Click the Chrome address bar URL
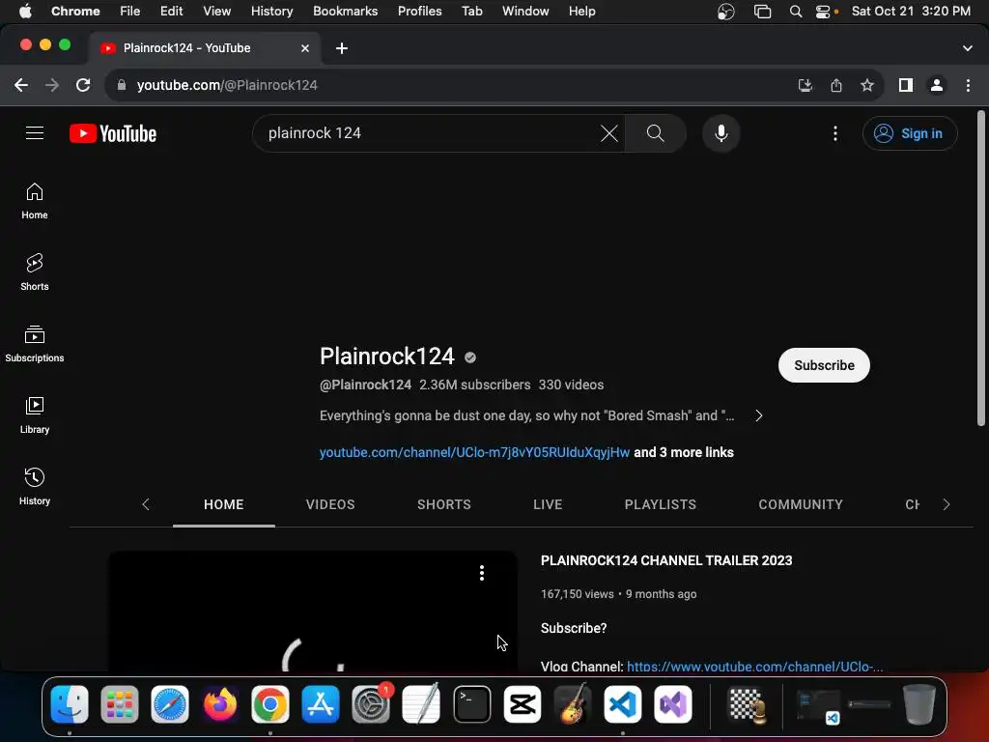This screenshot has height=742, width=989. (227, 85)
